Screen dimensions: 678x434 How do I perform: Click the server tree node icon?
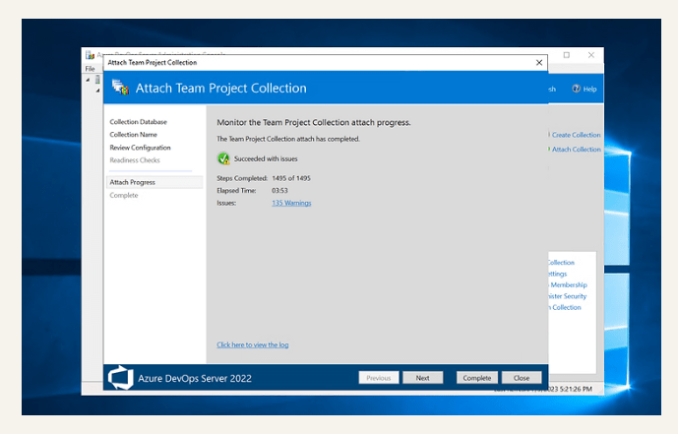pos(97,80)
